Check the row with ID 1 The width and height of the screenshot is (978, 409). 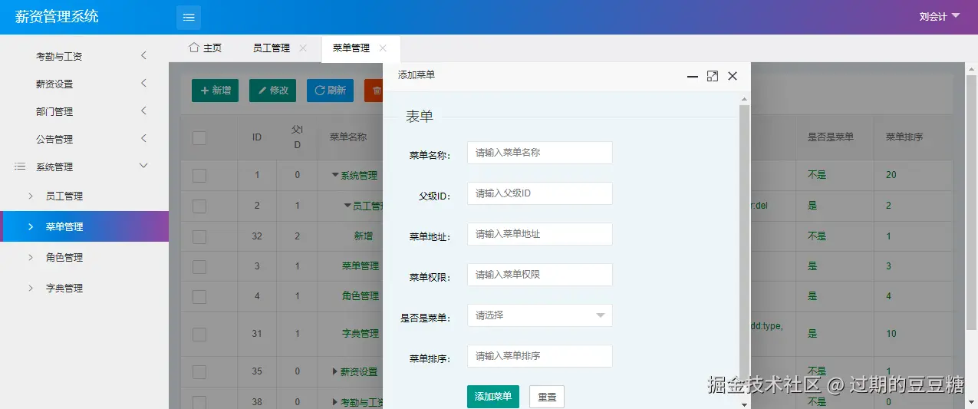tap(199, 176)
